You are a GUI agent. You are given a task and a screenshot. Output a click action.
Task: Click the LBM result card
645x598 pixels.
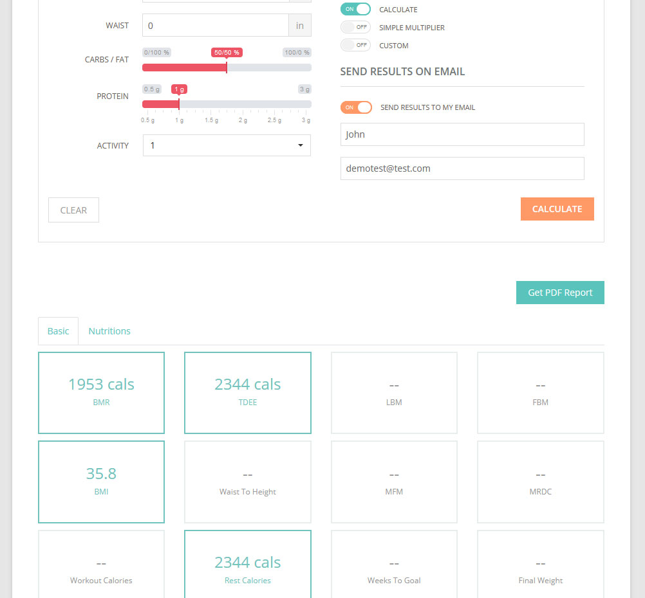tap(394, 392)
